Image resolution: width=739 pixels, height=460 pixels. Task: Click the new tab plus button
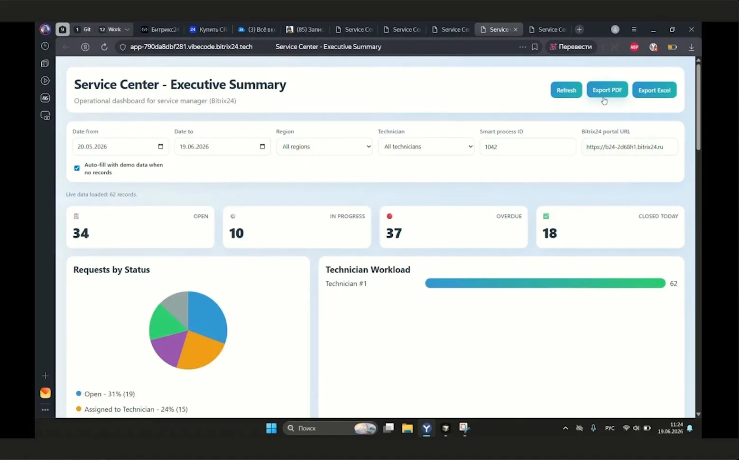tap(579, 29)
